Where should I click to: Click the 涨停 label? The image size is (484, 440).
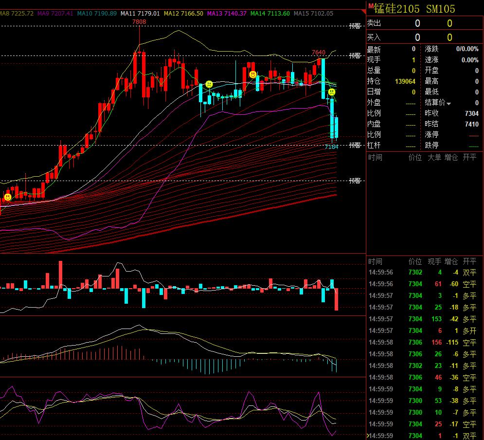point(431,135)
